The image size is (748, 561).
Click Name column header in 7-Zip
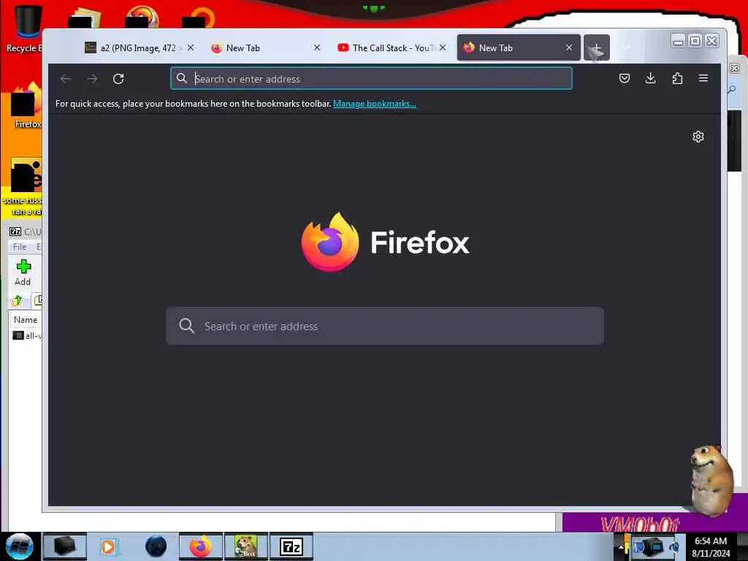26,320
